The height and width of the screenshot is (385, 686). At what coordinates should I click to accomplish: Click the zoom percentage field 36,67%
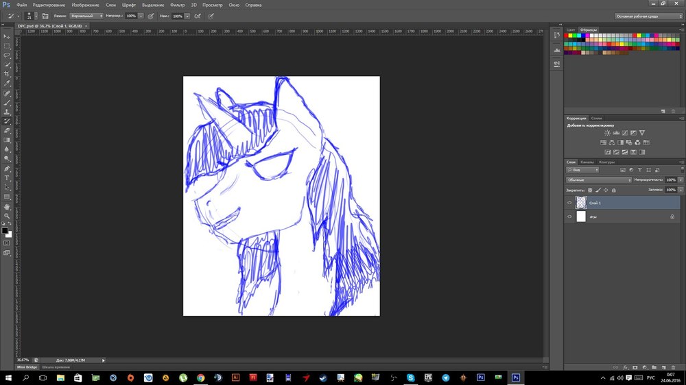(x=23, y=360)
